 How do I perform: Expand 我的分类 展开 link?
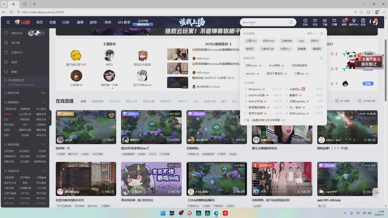[44, 93]
